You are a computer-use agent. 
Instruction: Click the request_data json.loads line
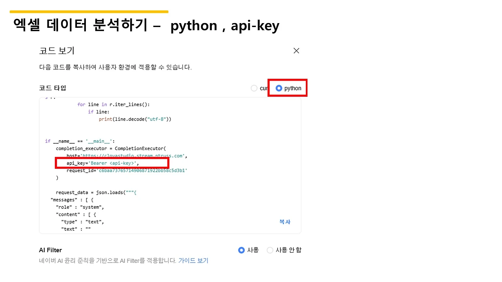click(96, 192)
